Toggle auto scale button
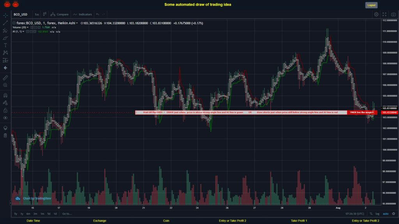The image size is (399, 224). pyautogui.click(x=386, y=214)
